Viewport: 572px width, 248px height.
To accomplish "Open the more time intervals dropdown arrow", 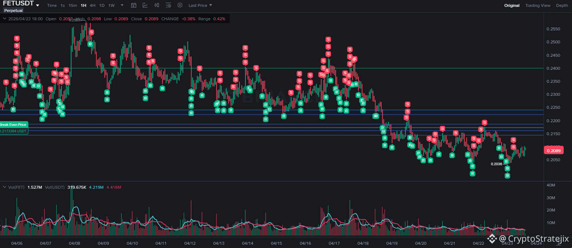I will [x=122, y=5].
